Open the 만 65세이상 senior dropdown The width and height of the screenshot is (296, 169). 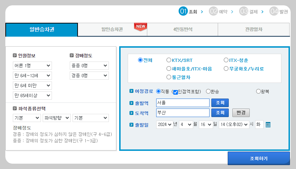coord(32,95)
